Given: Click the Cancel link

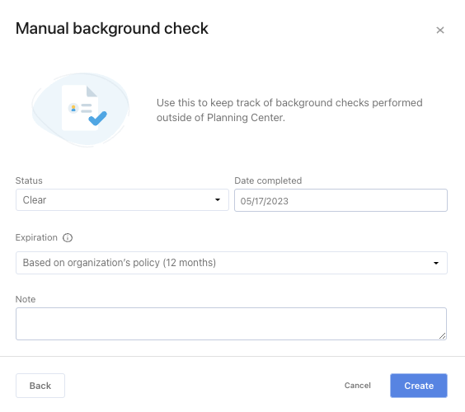Looking at the screenshot, I should click(x=357, y=386).
